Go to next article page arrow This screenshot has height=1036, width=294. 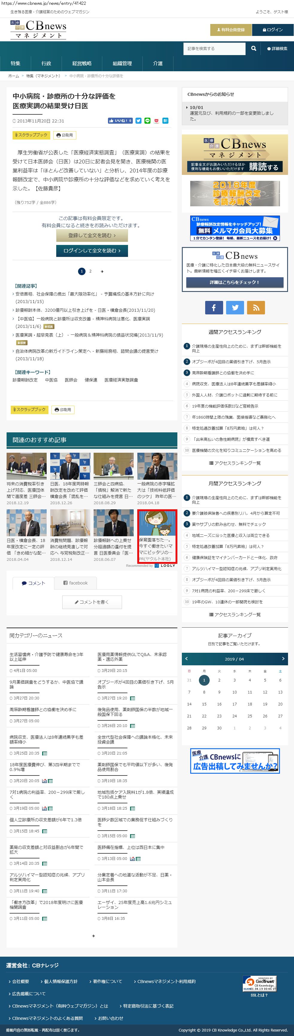(x=102, y=272)
